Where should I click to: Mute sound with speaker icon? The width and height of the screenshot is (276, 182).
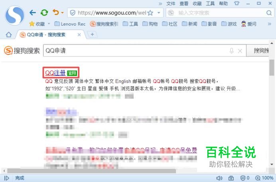coord(219,178)
